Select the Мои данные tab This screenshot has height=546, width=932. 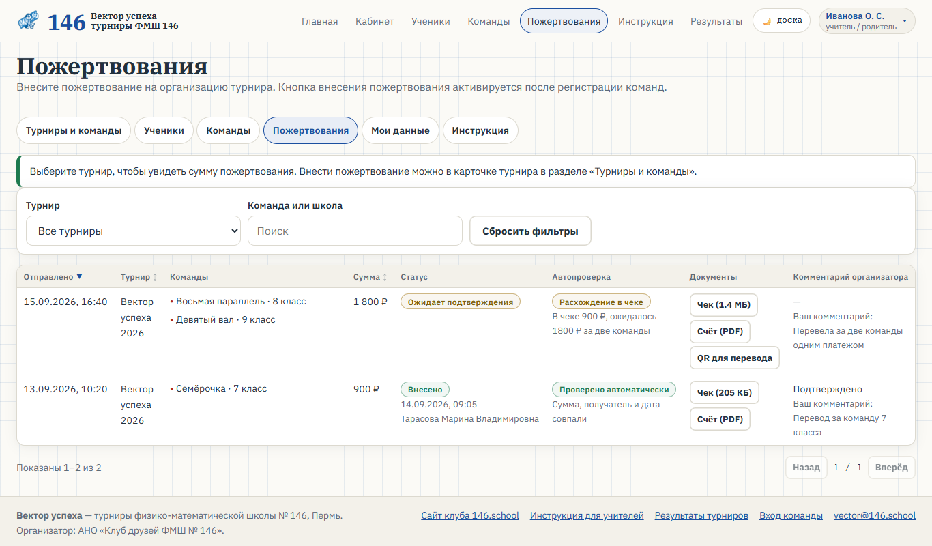tap(401, 130)
